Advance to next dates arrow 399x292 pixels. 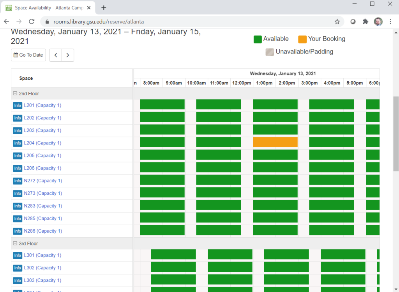(x=68, y=55)
